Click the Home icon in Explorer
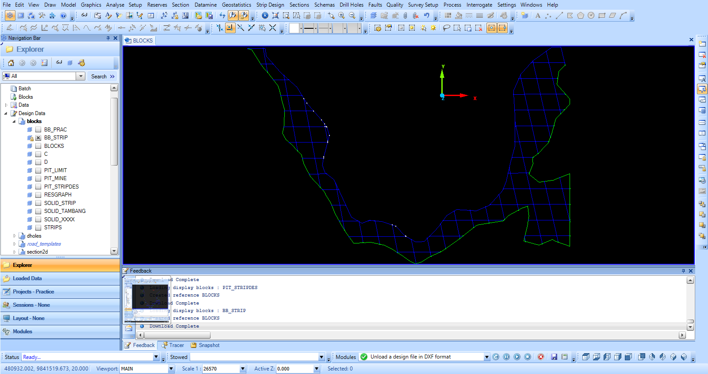 click(11, 63)
